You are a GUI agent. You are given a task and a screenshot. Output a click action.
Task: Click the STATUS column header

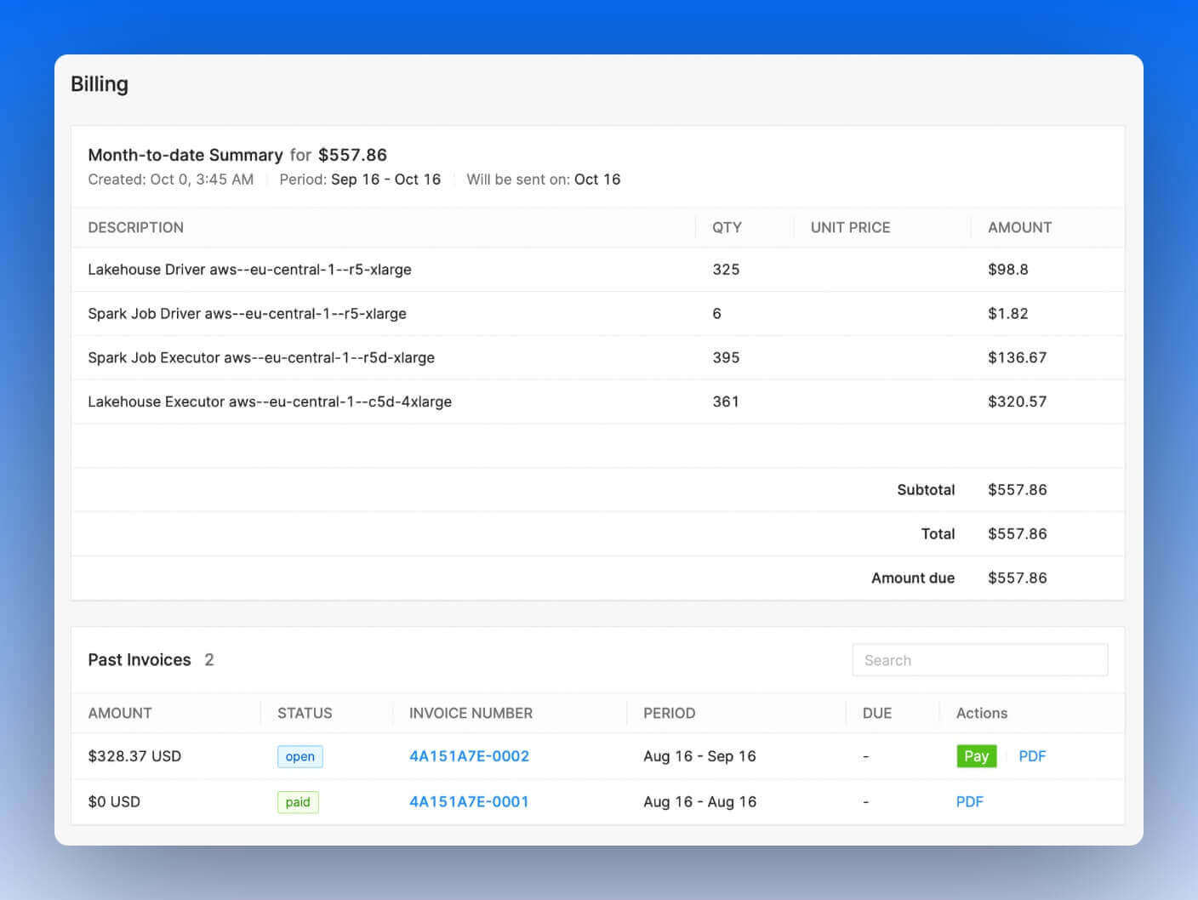coord(305,713)
